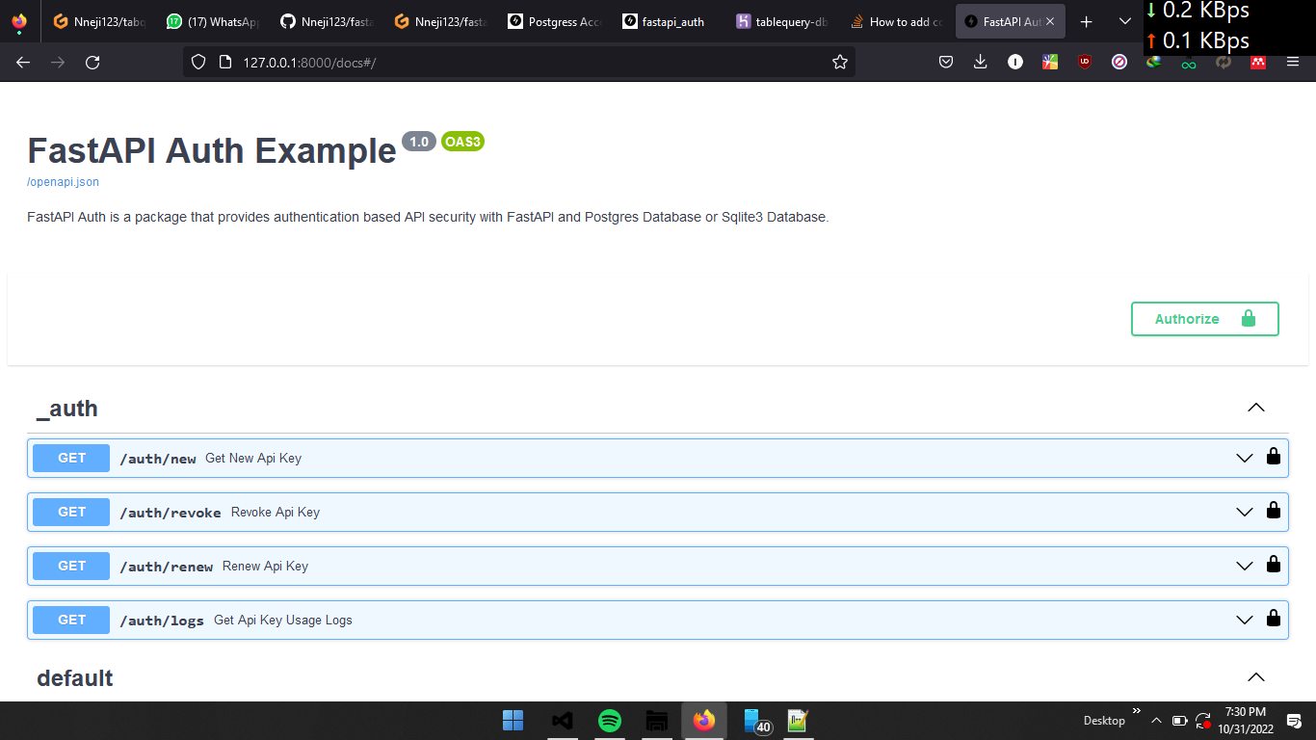Click the red Mendeley extension icon

(x=1258, y=62)
